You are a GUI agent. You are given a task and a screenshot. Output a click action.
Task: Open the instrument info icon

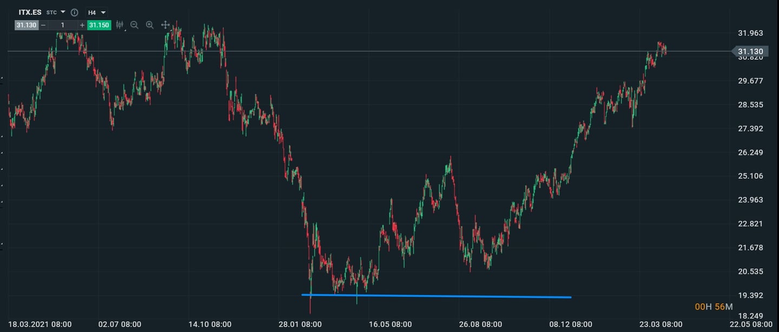(x=75, y=12)
